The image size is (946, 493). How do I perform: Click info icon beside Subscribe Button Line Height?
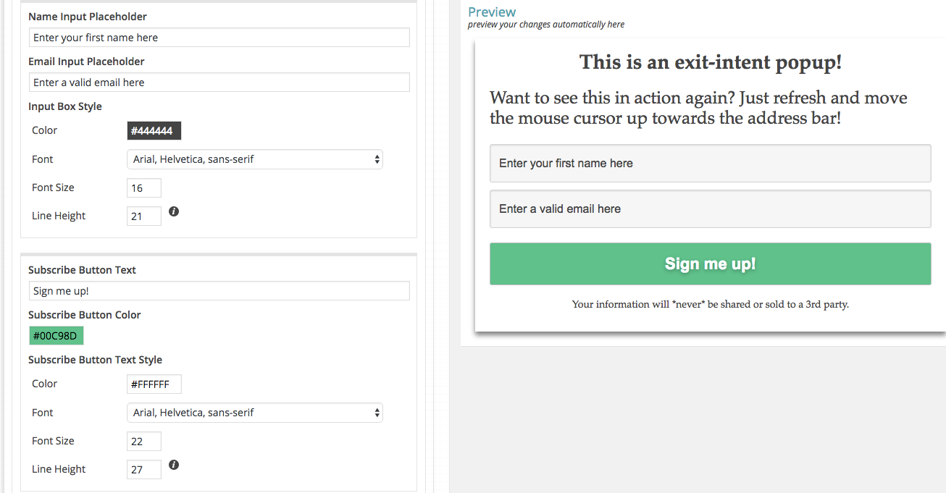(174, 465)
